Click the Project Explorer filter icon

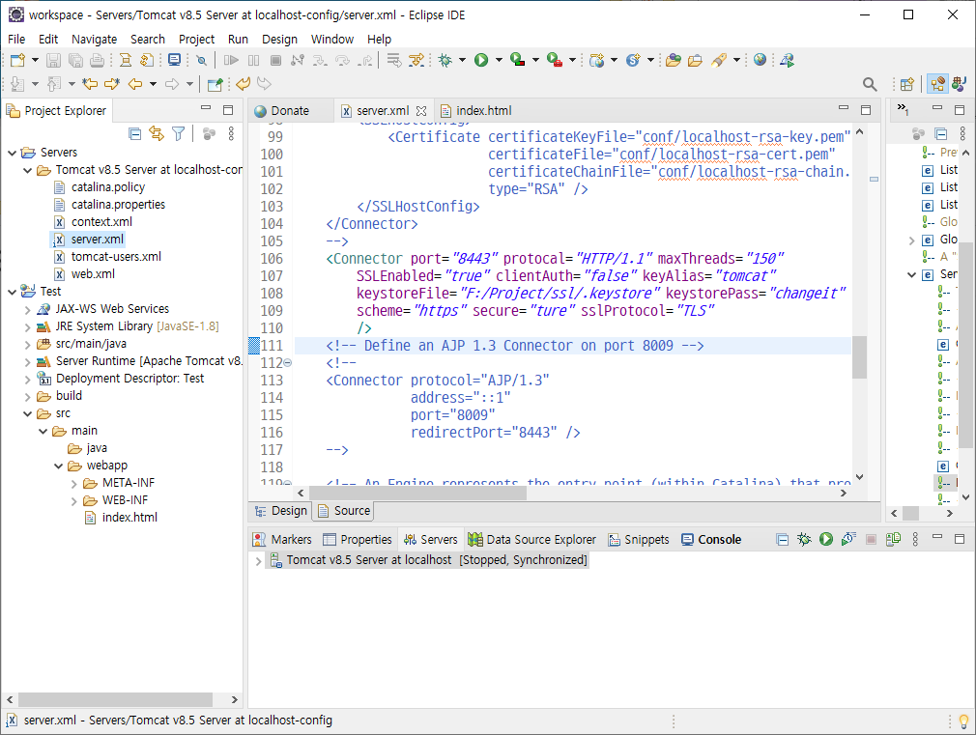point(179,134)
